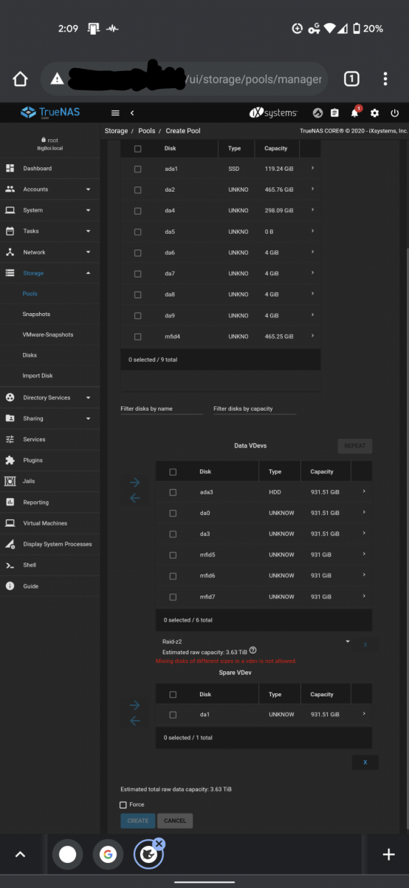Open Services in sidebar
409x888 pixels.
tap(50, 440)
